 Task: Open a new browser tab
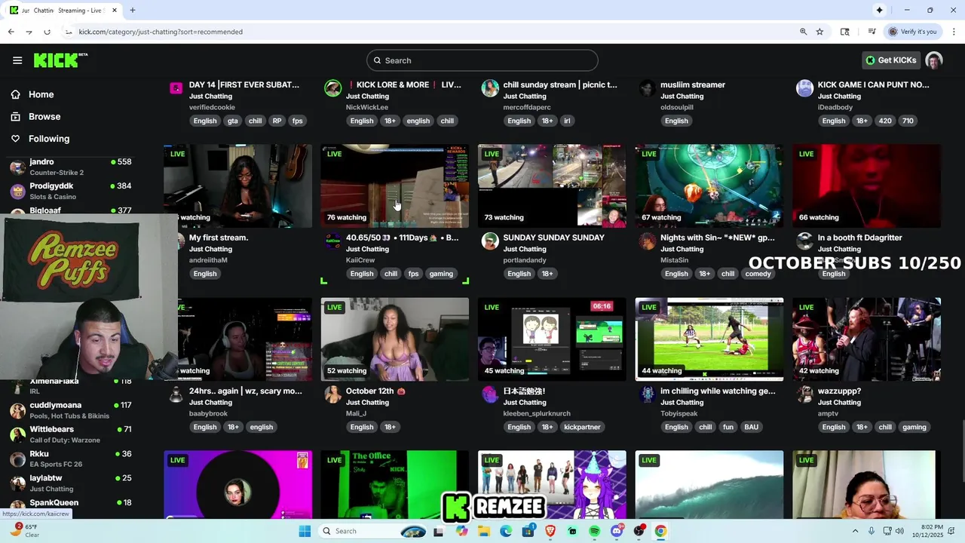(133, 11)
